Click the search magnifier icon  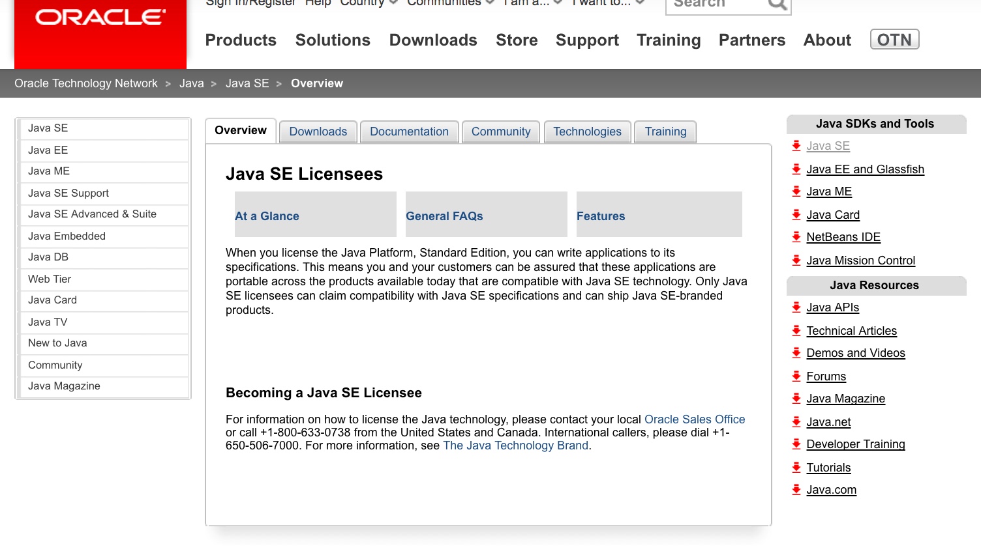click(777, 5)
